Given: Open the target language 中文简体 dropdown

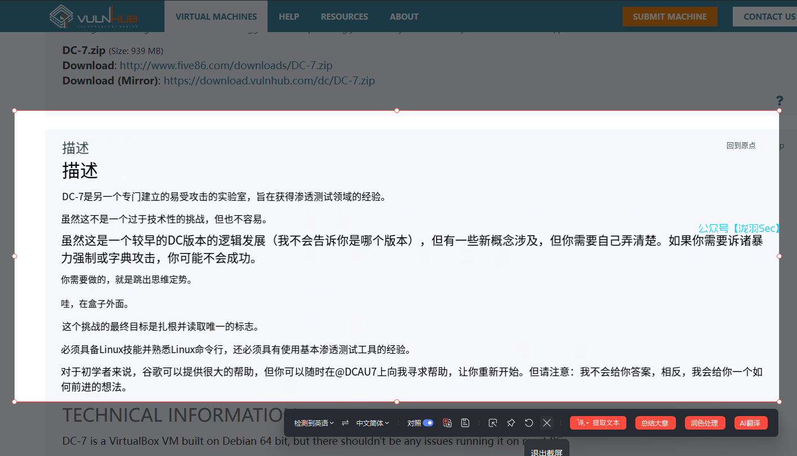Looking at the screenshot, I should tap(372, 423).
